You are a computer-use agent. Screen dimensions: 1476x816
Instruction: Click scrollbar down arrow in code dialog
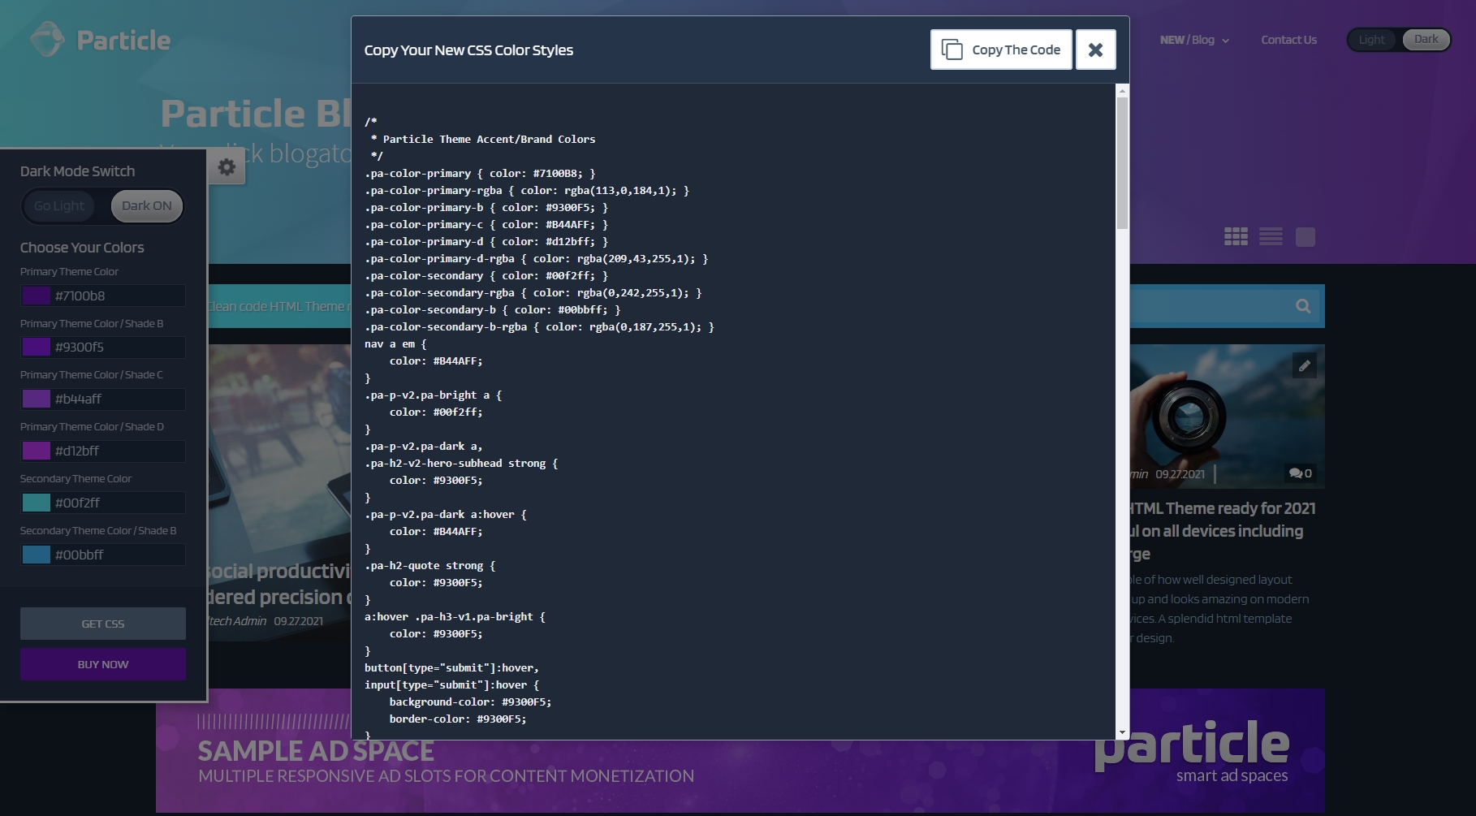1122,732
